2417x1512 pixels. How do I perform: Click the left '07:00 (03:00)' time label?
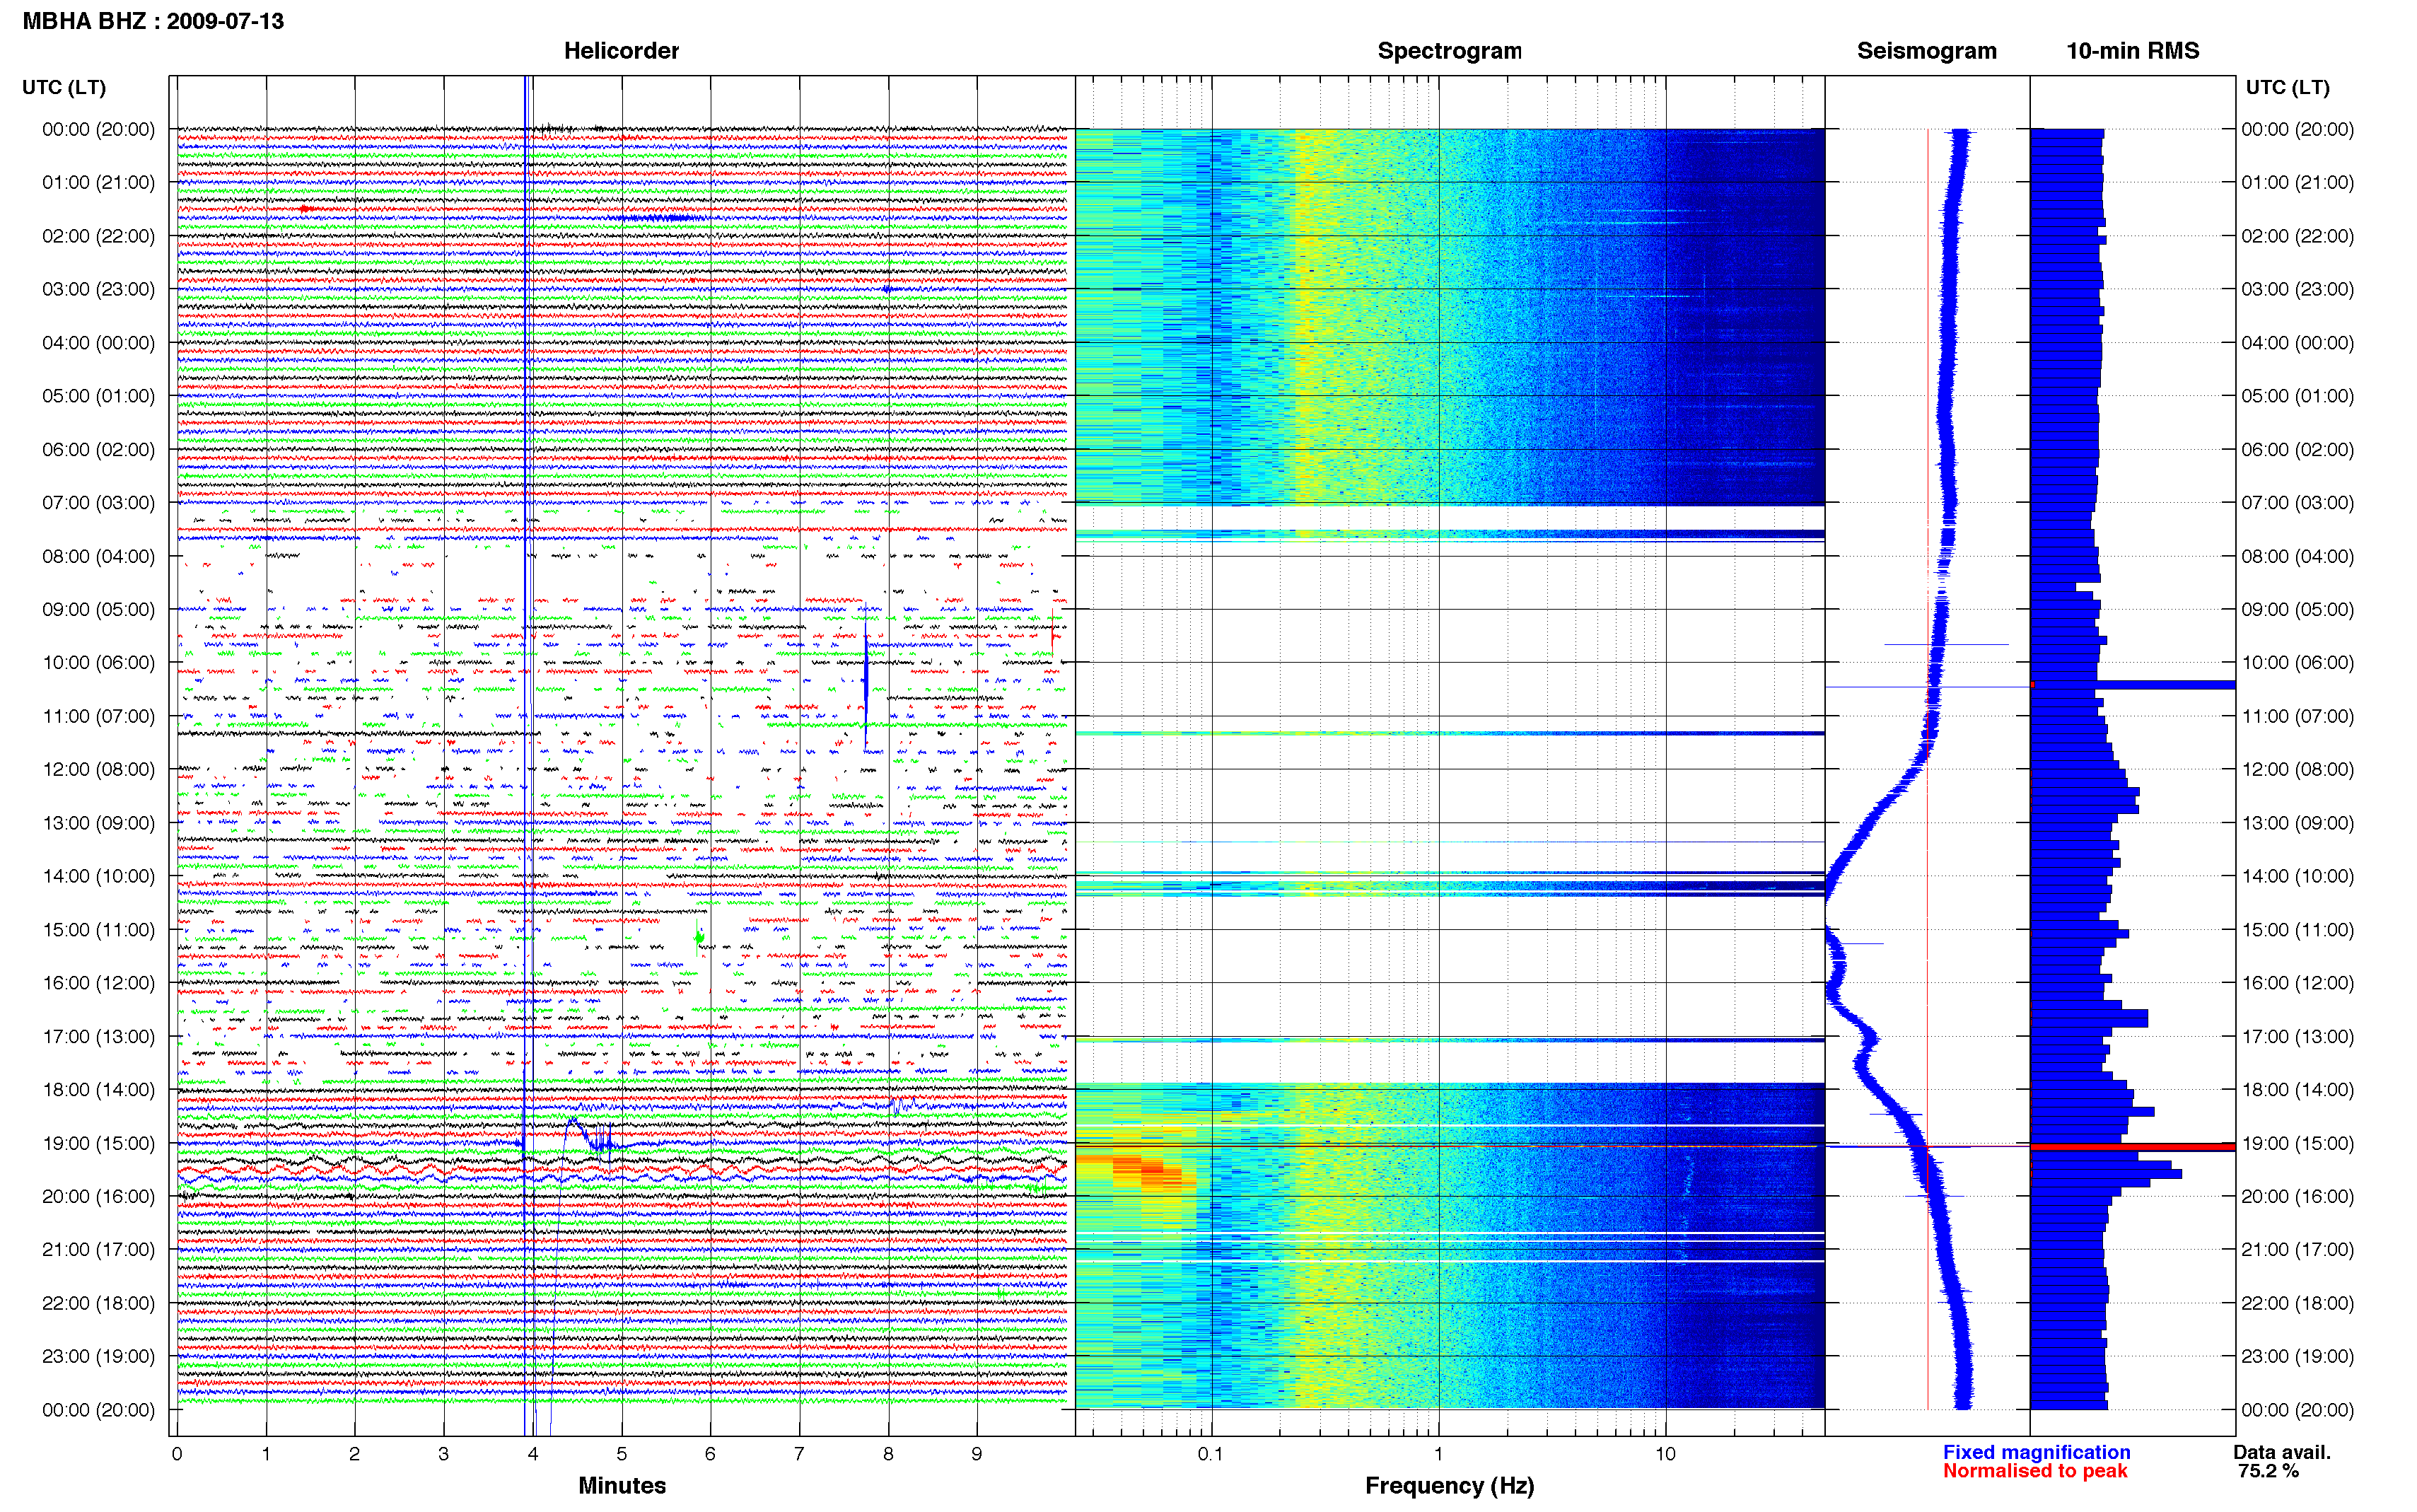pos(98,502)
